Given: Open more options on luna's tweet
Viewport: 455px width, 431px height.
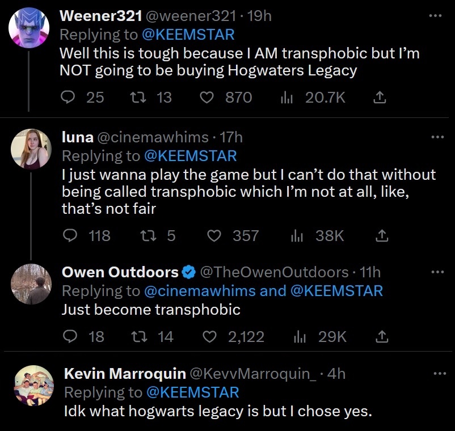Looking at the screenshot, I should tap(437, 137).
